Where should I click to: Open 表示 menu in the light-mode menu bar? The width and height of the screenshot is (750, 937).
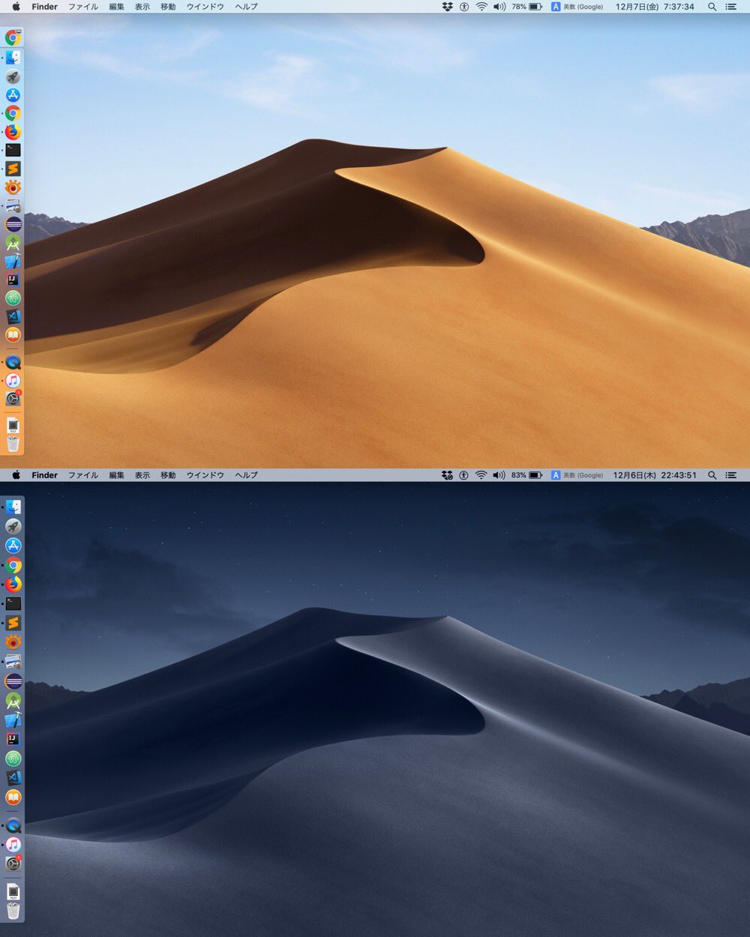(x=142, y=7)
